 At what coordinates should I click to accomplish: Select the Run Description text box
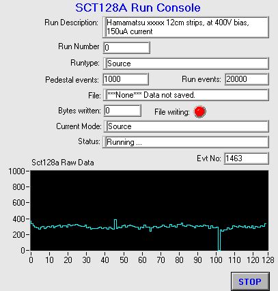point(186,27)
